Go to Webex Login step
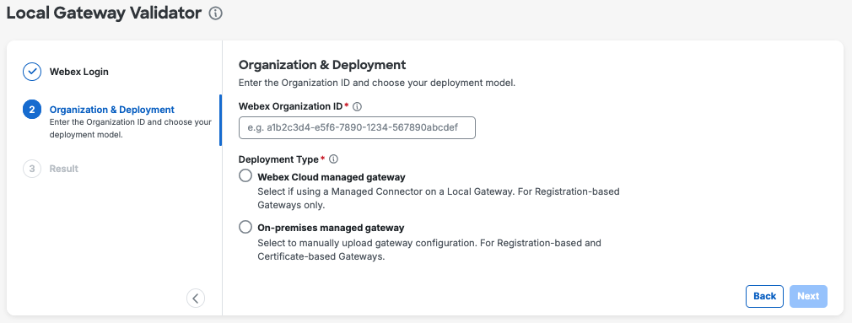 [x=78, y=72]
